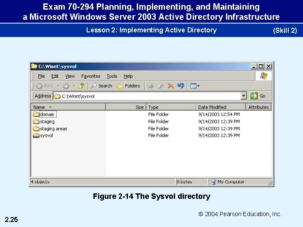303x227 pixels.
Task: Close the C:\Winnt\sysvol window
Action: coord(268,66)
